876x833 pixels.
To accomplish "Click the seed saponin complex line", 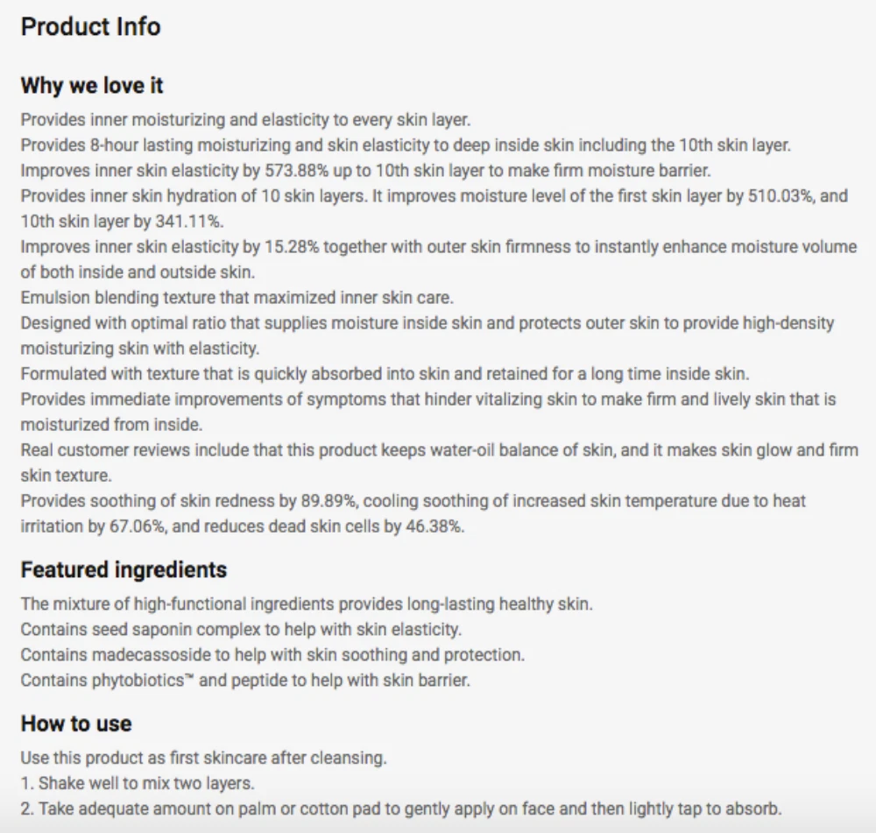I will point(241,630).
